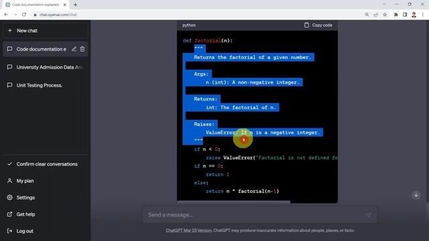Image resolution: width=429 pixels, height=241 pixels.
Task: Click the Code documentation chat bubble icon
Action: (x=9, y=49)
